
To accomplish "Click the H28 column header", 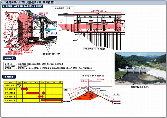I will (x=37, y=82).
